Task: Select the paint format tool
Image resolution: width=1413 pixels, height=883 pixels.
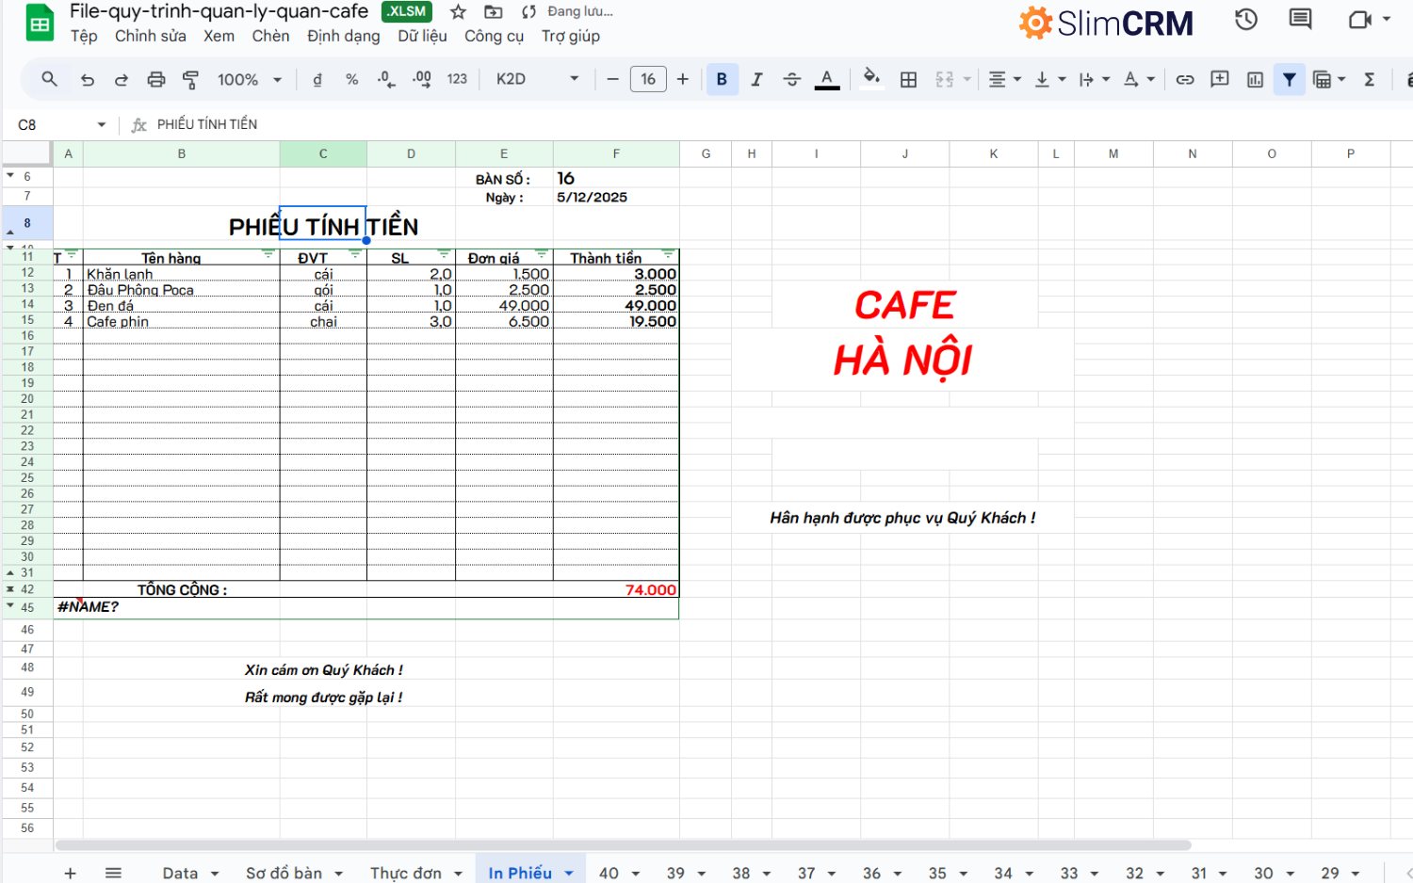Action: click(190, 80)
